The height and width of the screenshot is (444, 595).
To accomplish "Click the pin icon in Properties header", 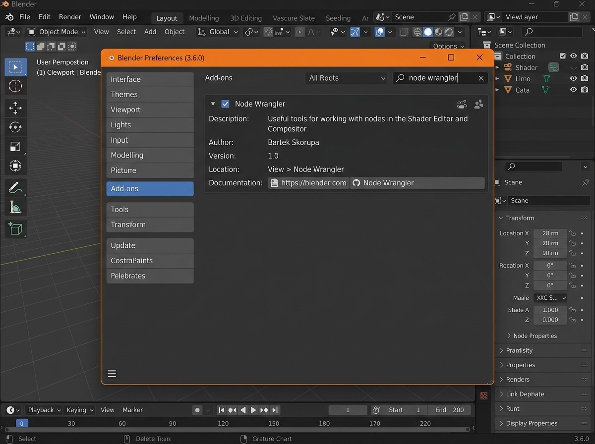I will tap(586, 182).
